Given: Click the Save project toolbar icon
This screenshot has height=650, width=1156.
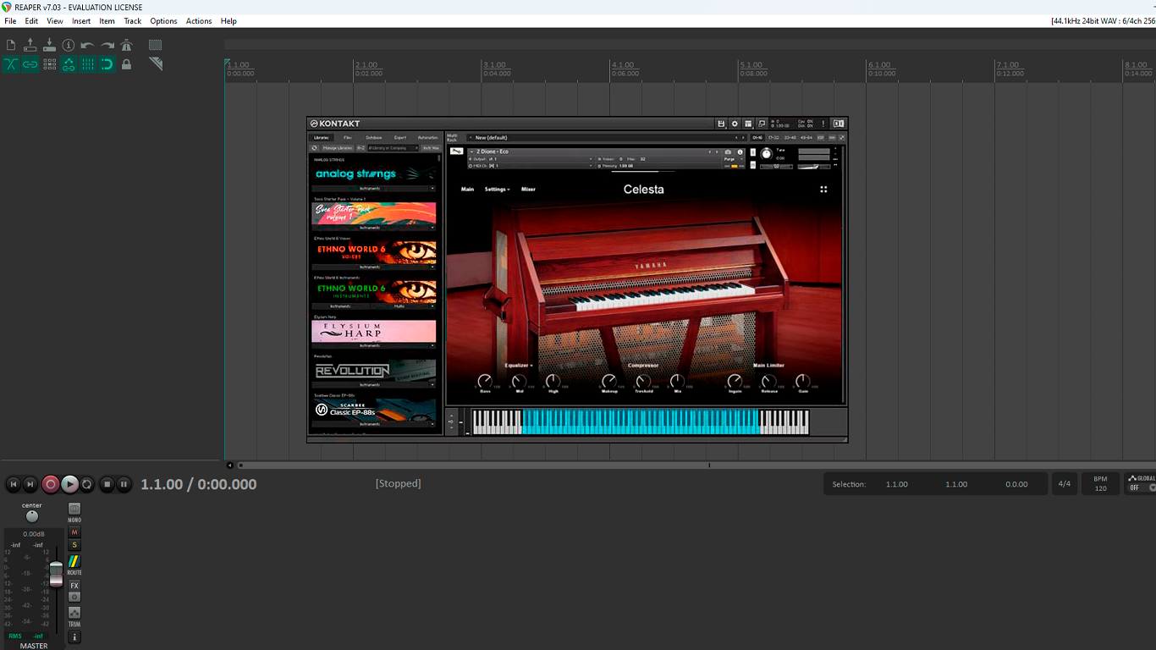Looking at the screenshot, I should coord(49,45).
